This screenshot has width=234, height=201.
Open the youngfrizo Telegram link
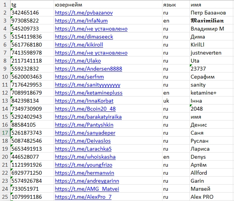[x=84, y=165]
